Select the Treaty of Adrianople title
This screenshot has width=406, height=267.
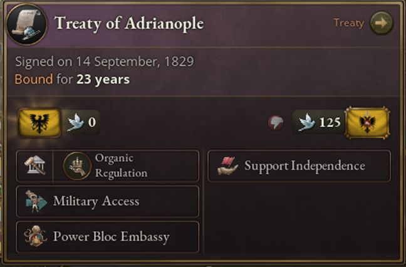[128, 24]
